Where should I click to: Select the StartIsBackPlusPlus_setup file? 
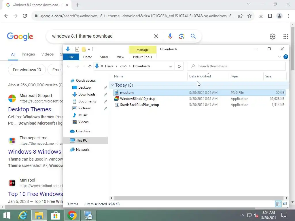[x=199, y=105]
